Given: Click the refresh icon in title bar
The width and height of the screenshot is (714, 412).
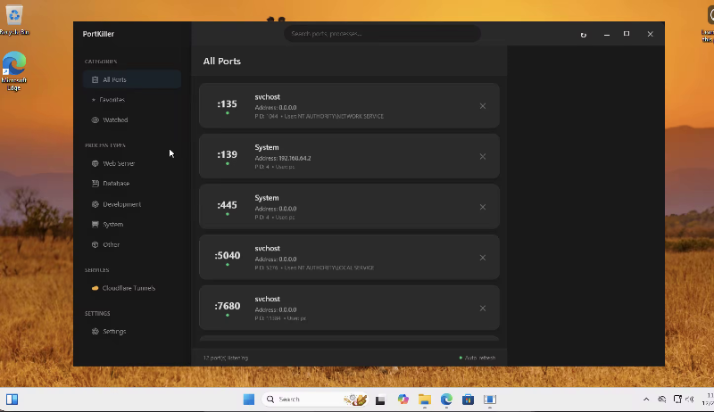Looking at the screenshot, I should 584,35.
